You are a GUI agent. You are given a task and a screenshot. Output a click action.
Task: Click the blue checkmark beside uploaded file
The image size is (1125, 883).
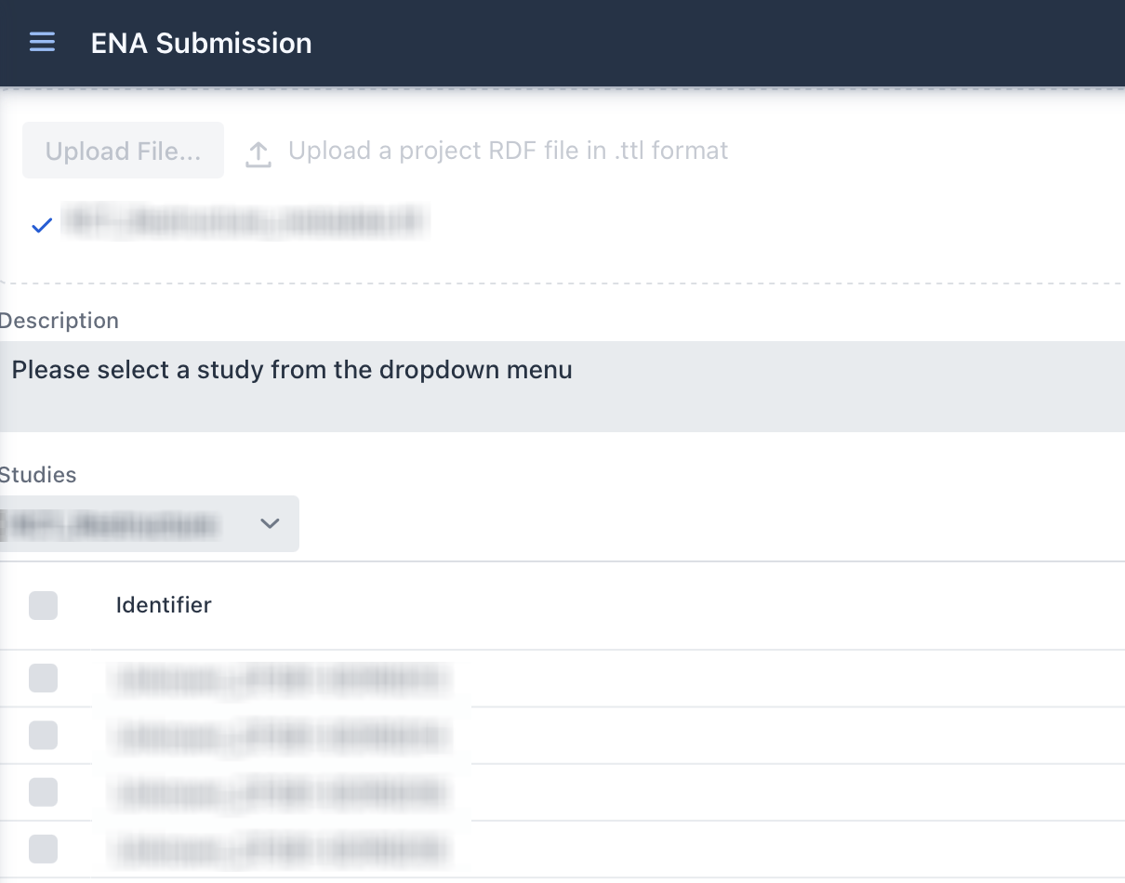[x=41, y=225]
